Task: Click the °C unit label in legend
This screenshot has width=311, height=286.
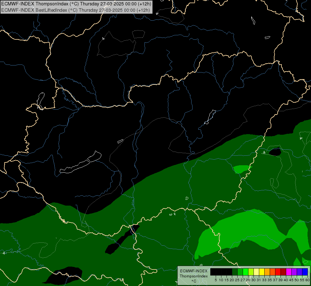Action: 194,281
